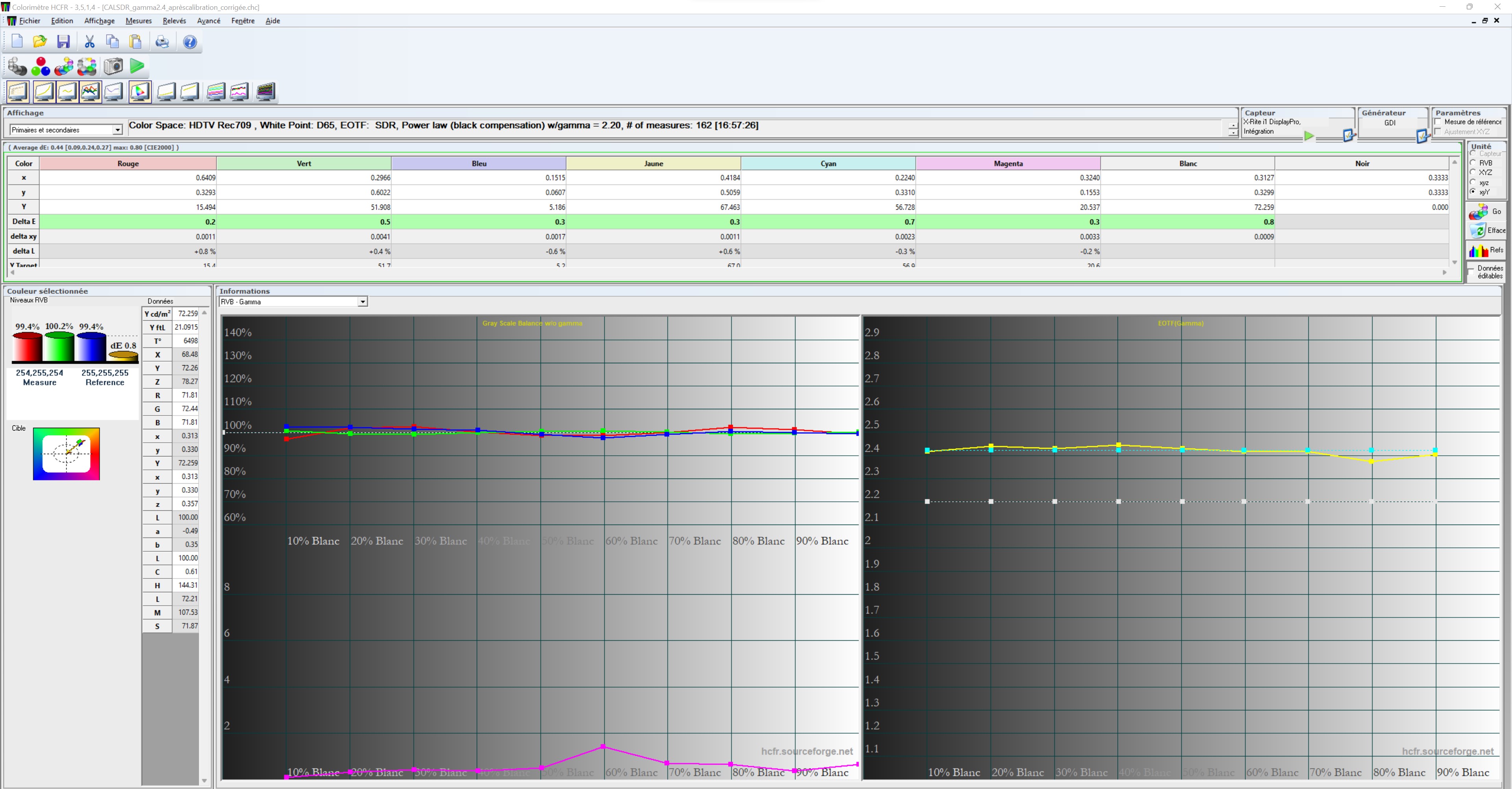Enable the Données éditables checkbox
1512x789 pixels.
coord(1471,272)
